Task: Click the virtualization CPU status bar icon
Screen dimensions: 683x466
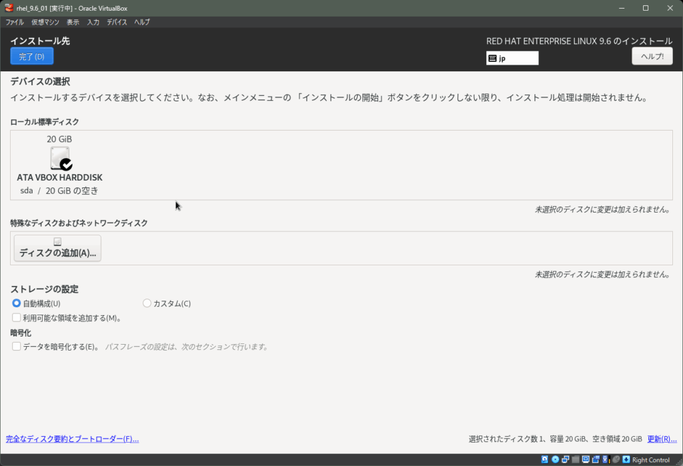Action: 606,459
